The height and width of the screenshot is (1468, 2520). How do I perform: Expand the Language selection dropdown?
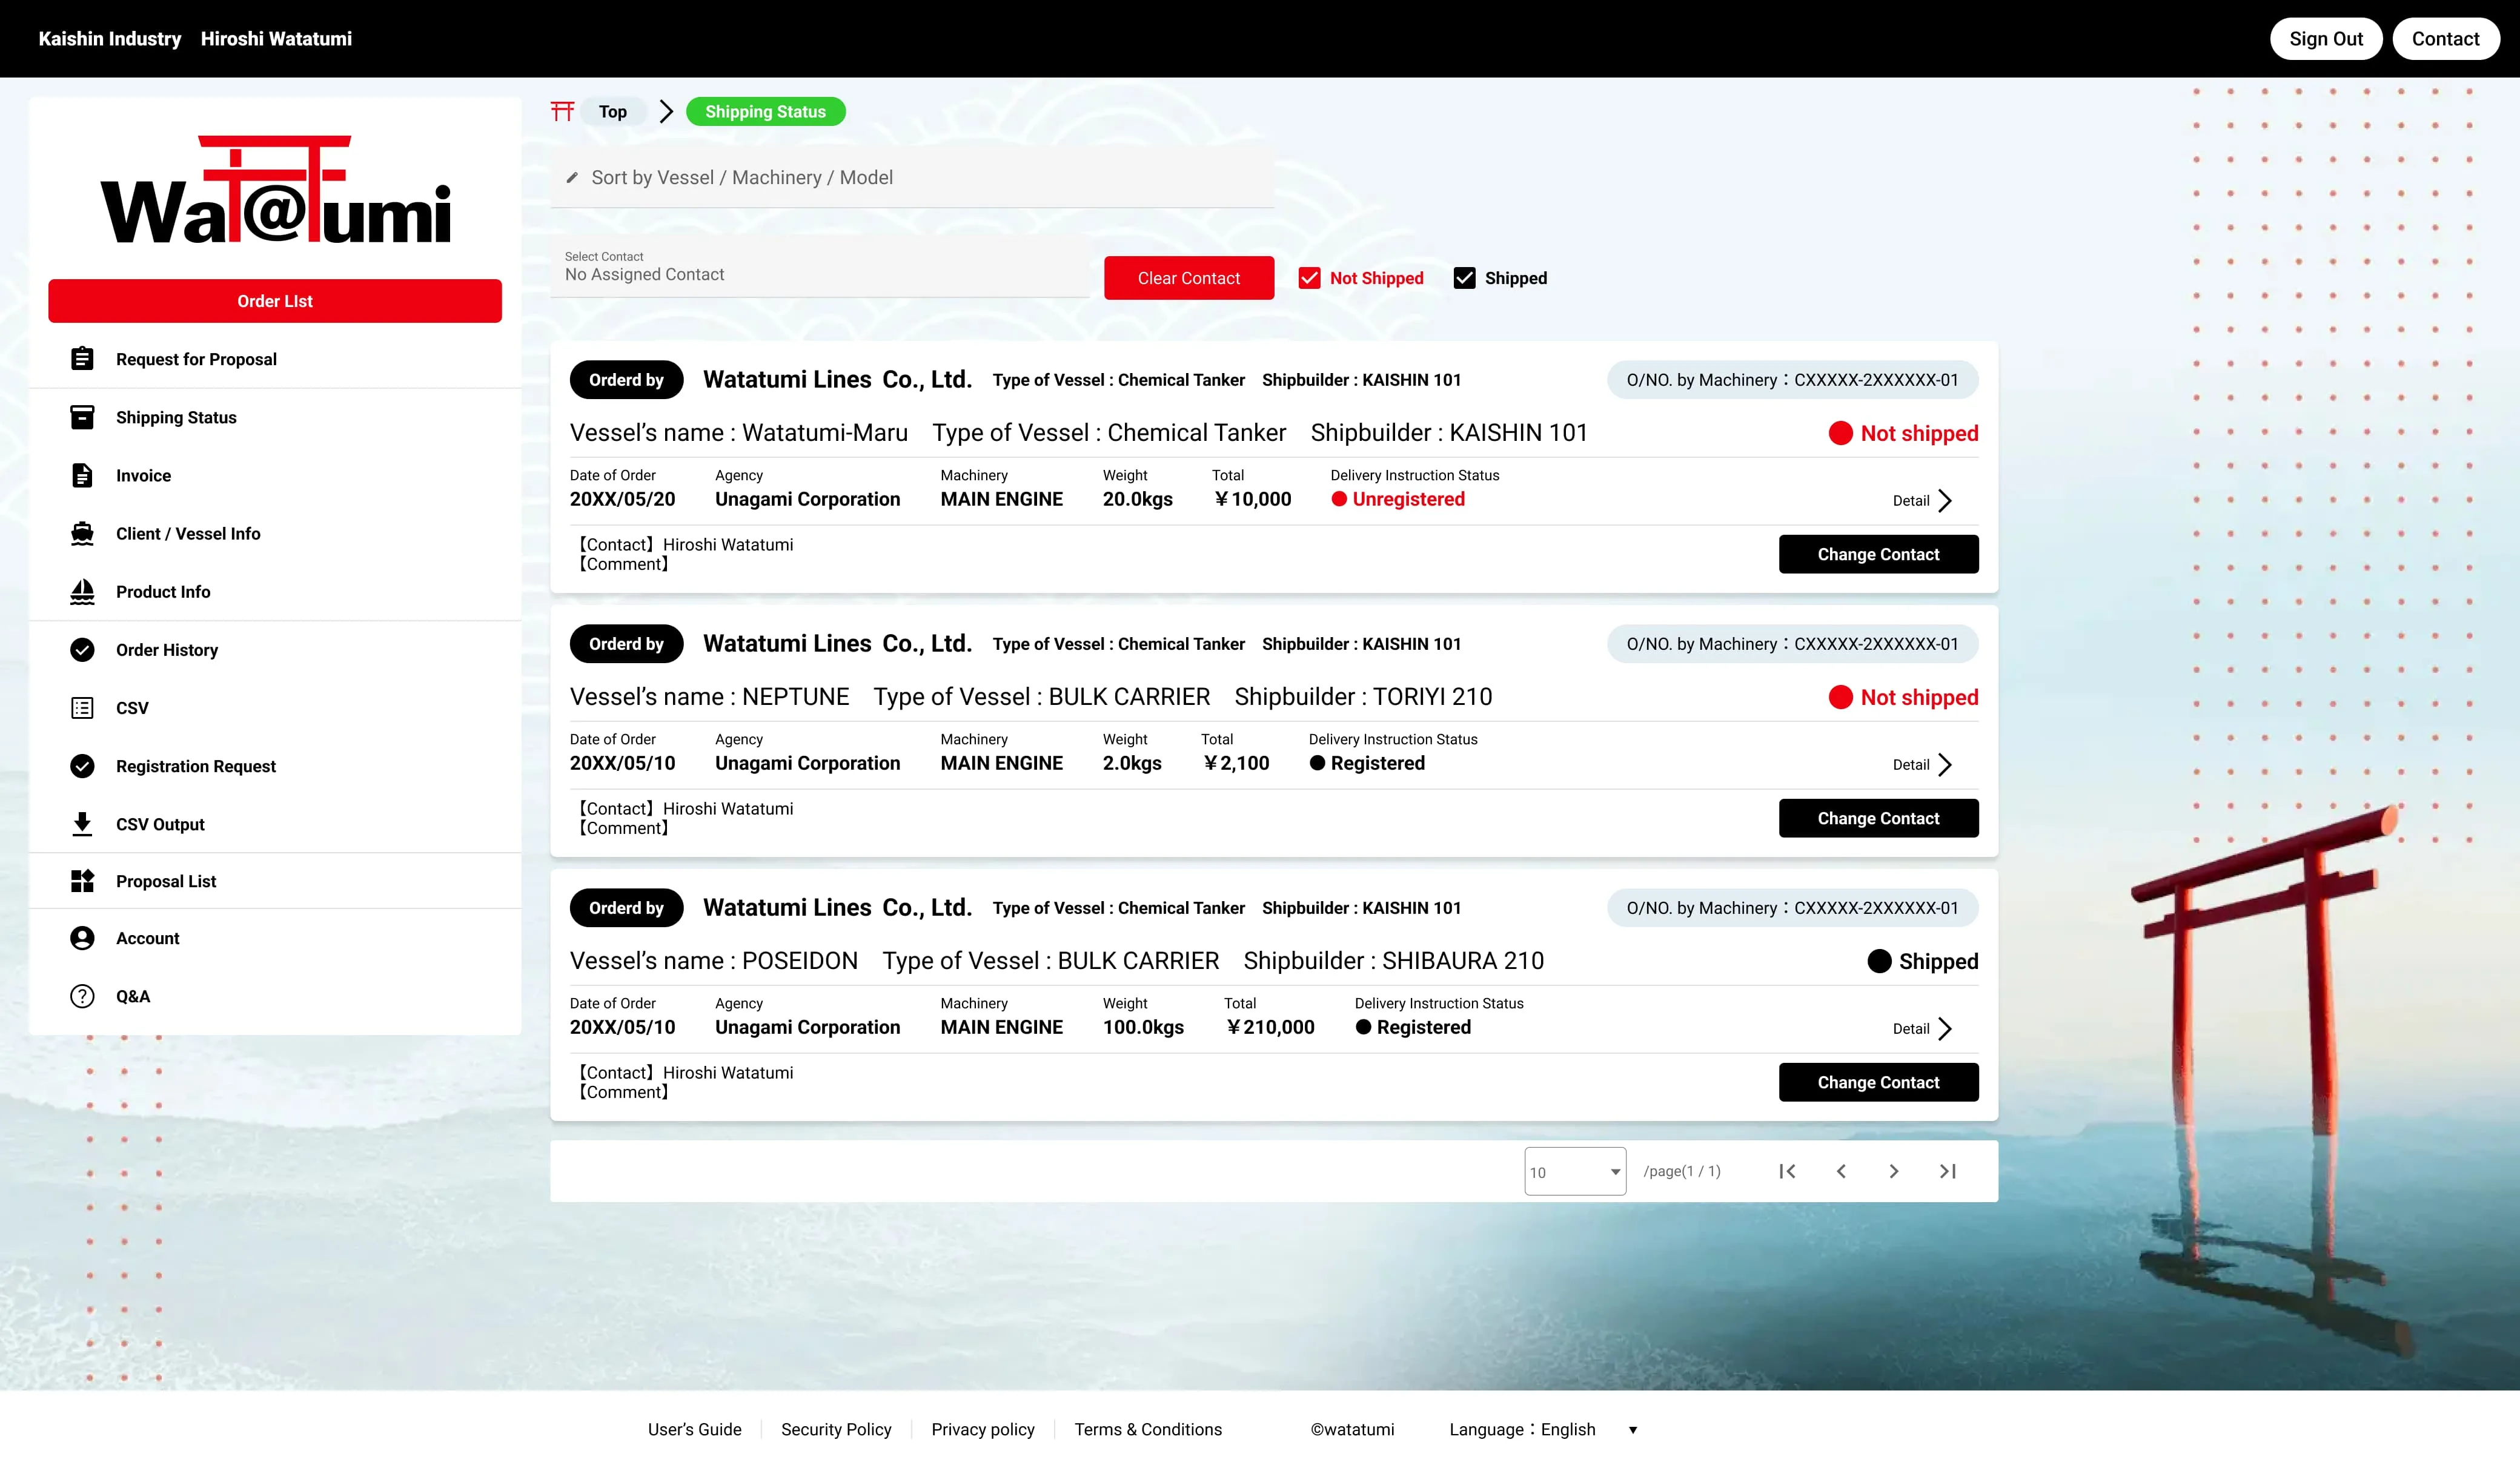coord(1633,1430)
